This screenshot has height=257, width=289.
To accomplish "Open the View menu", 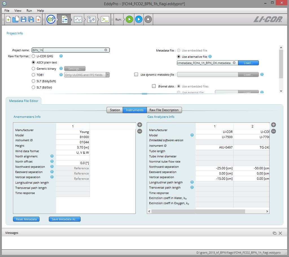I will click(18, 10).
